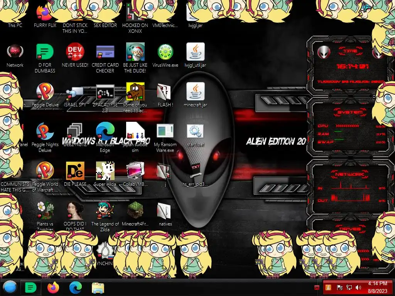The height and width of the screenshot is (296, 395).
Task: Select the Minecraft4Fr... grass block icon
Action: click(x=135, y=214)
